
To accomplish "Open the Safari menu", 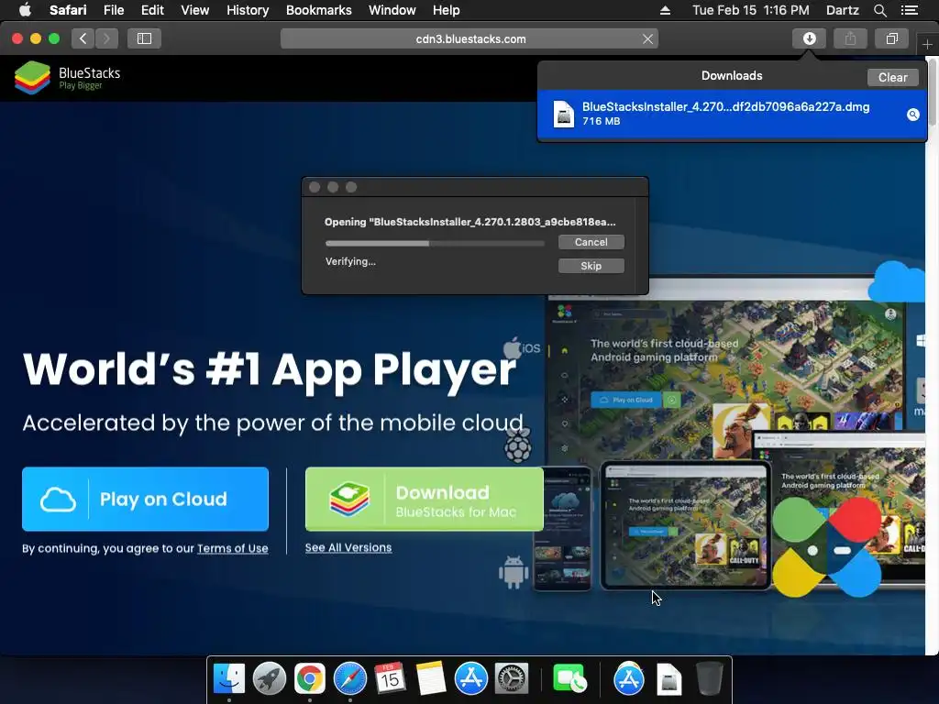I will [x=68, y=10].
